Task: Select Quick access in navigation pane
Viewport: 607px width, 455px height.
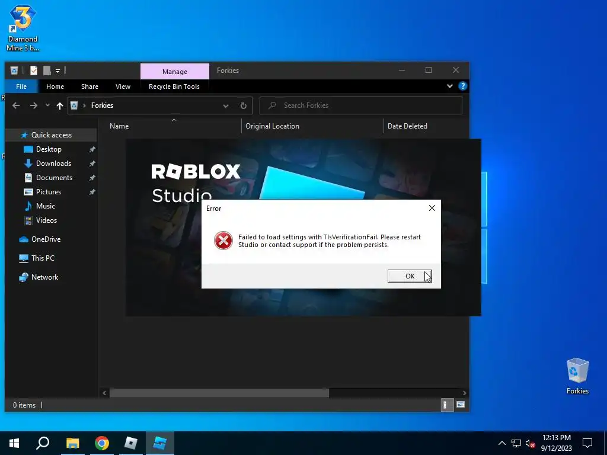Action: click(x=51, y=135)
